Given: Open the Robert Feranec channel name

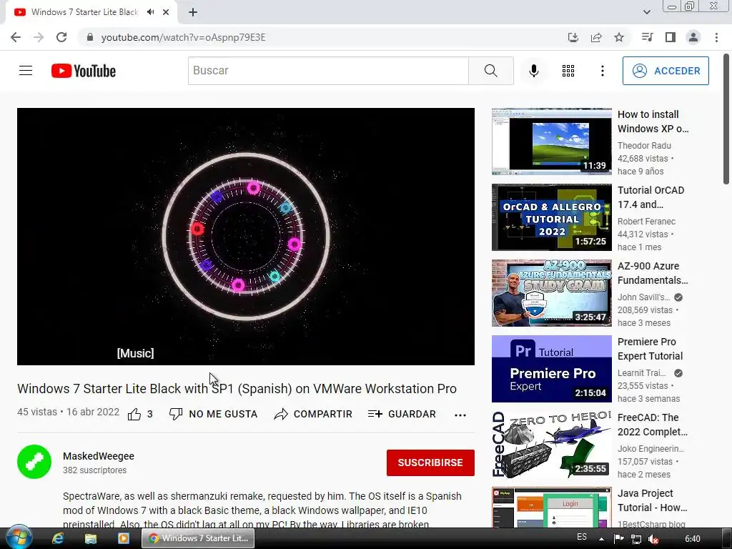Looking at the screenshot, I should (646, 222).
